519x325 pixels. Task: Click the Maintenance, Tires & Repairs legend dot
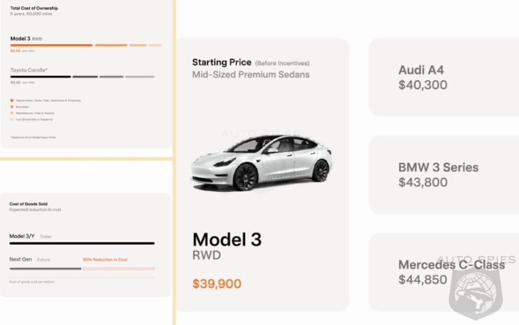pos(12,114)
